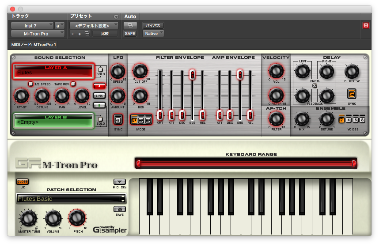The image size is (379, 245).
Task: Set Ensemble voices to 2
Action: click(x=341, y=120)
